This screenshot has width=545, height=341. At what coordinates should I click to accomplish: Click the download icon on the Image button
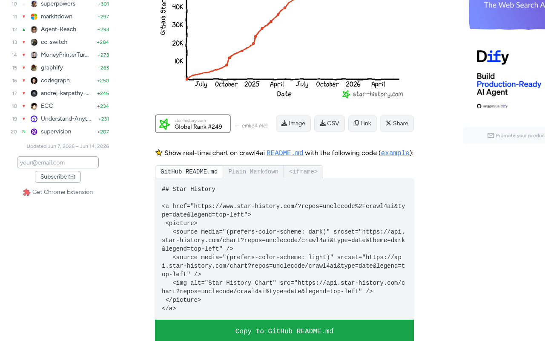pos(284,123)
